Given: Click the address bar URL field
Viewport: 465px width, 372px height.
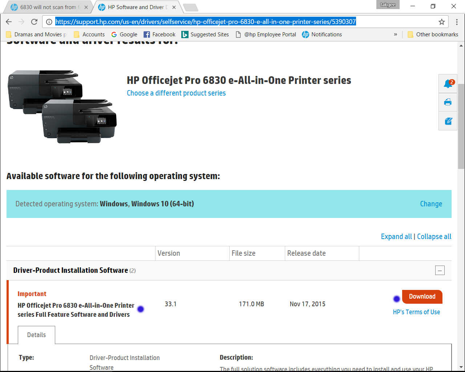Looking at the screenshot, I should coord(245,22).
